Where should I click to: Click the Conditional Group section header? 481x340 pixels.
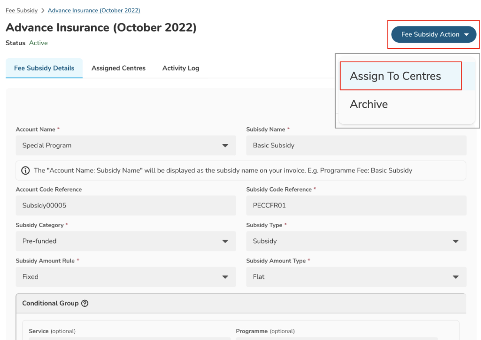click(240, 303)
